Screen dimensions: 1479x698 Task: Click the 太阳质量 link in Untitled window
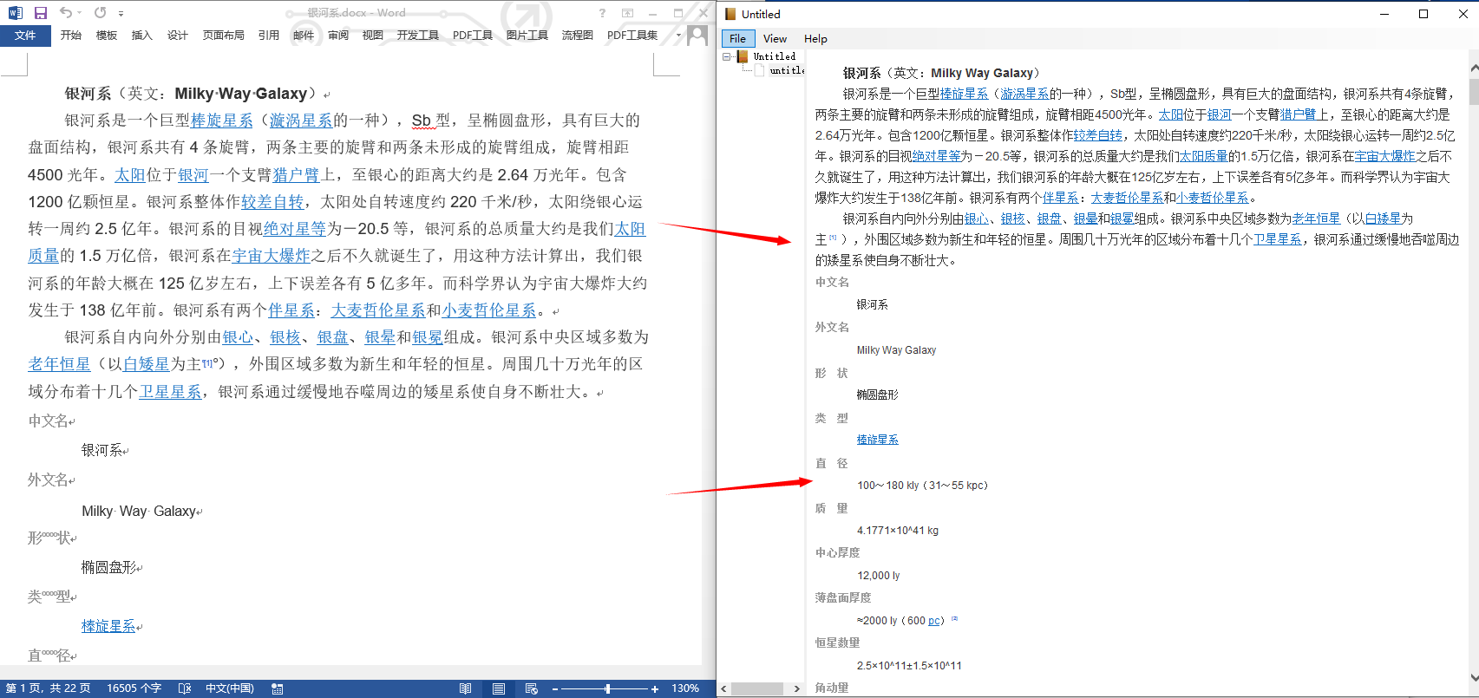pos(1203,156)
